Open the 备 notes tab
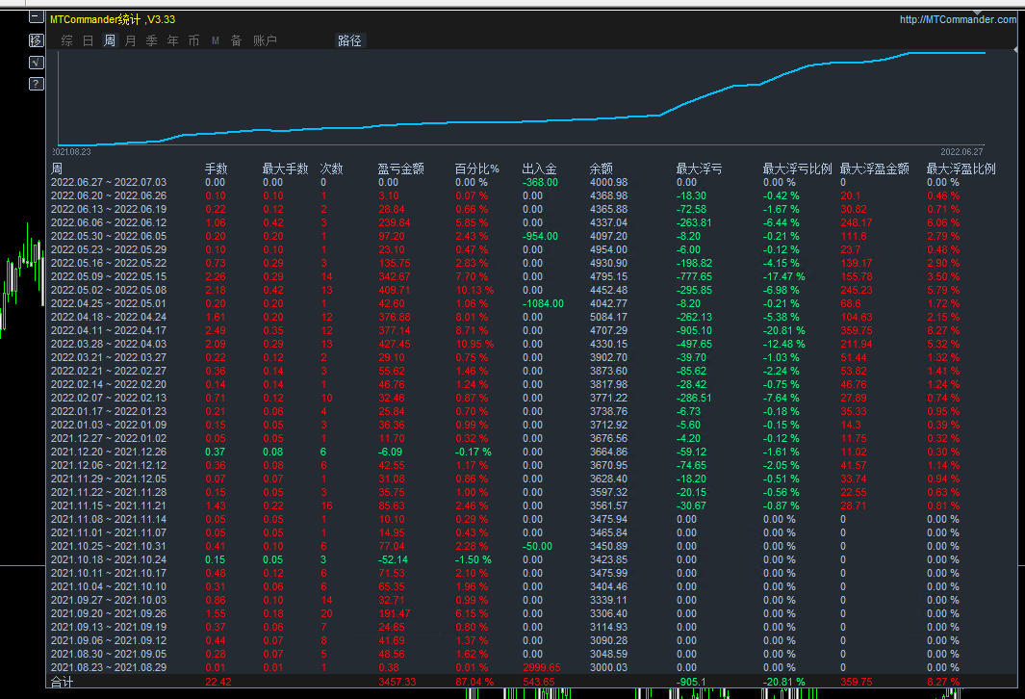1025x699 pixels. point(237,40)
